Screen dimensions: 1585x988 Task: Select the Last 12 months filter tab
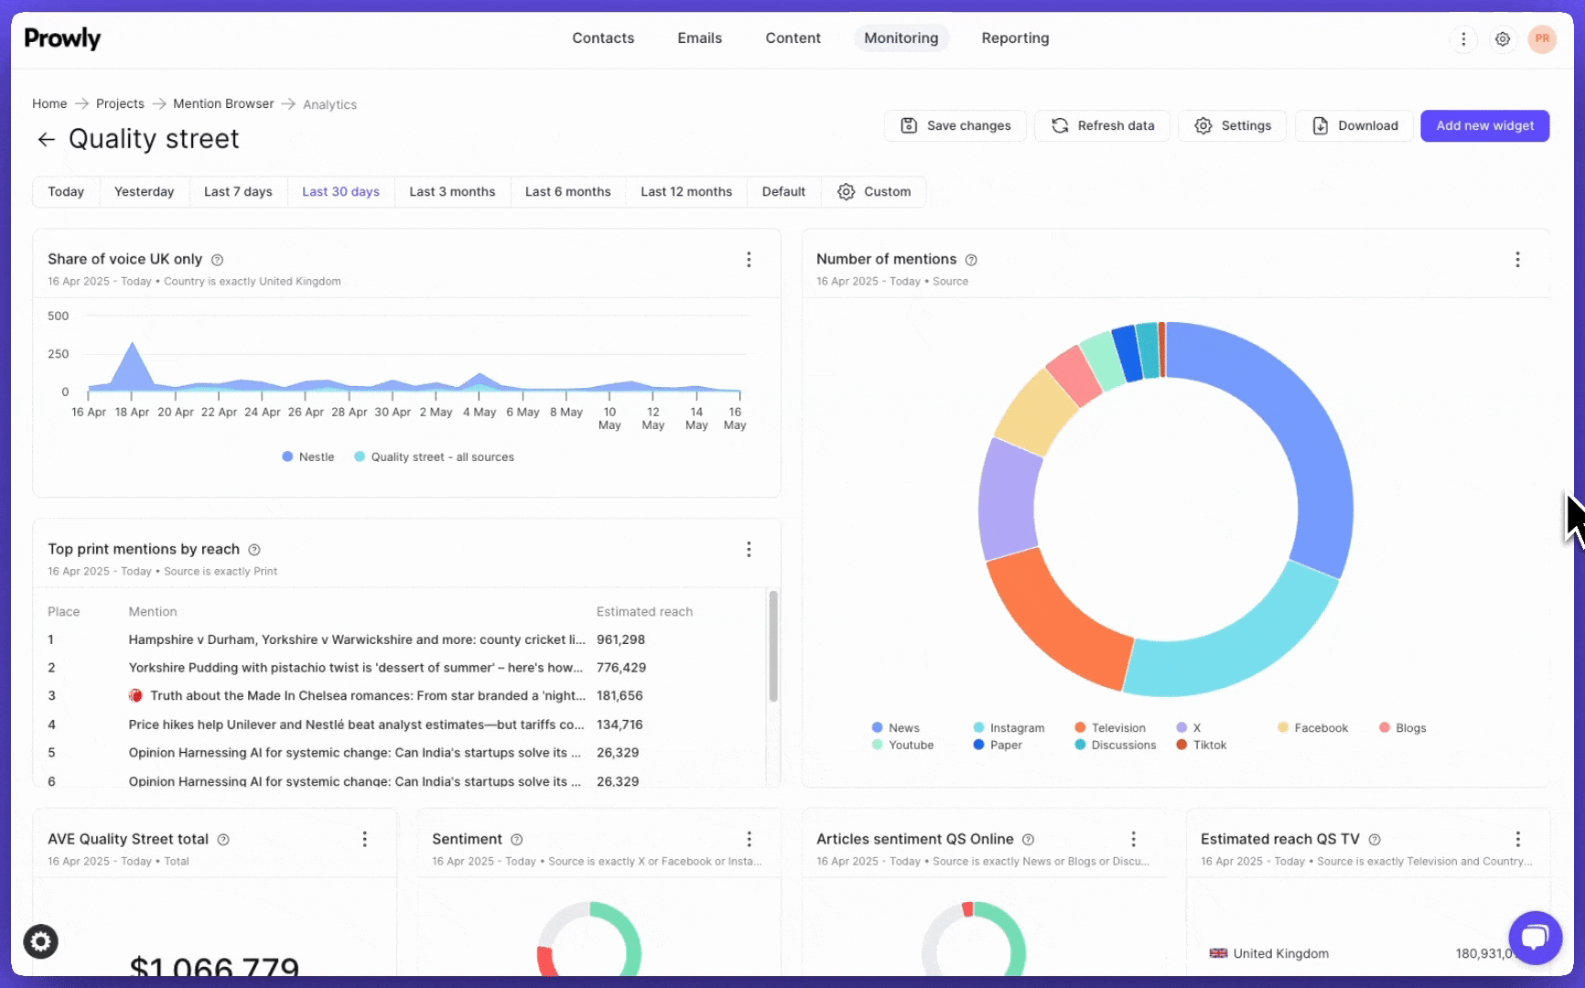click(685, 191)
